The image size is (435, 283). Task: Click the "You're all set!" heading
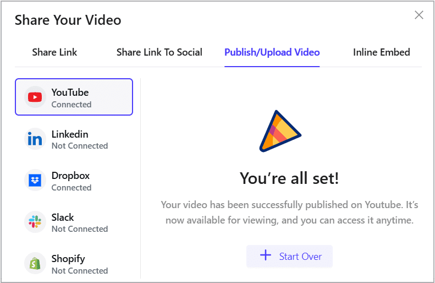289,178
